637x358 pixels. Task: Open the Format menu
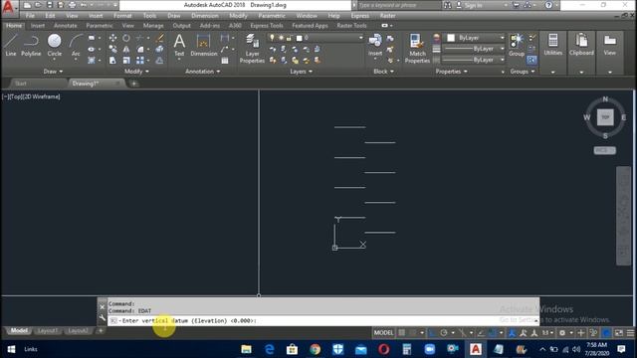click(122, 16)
